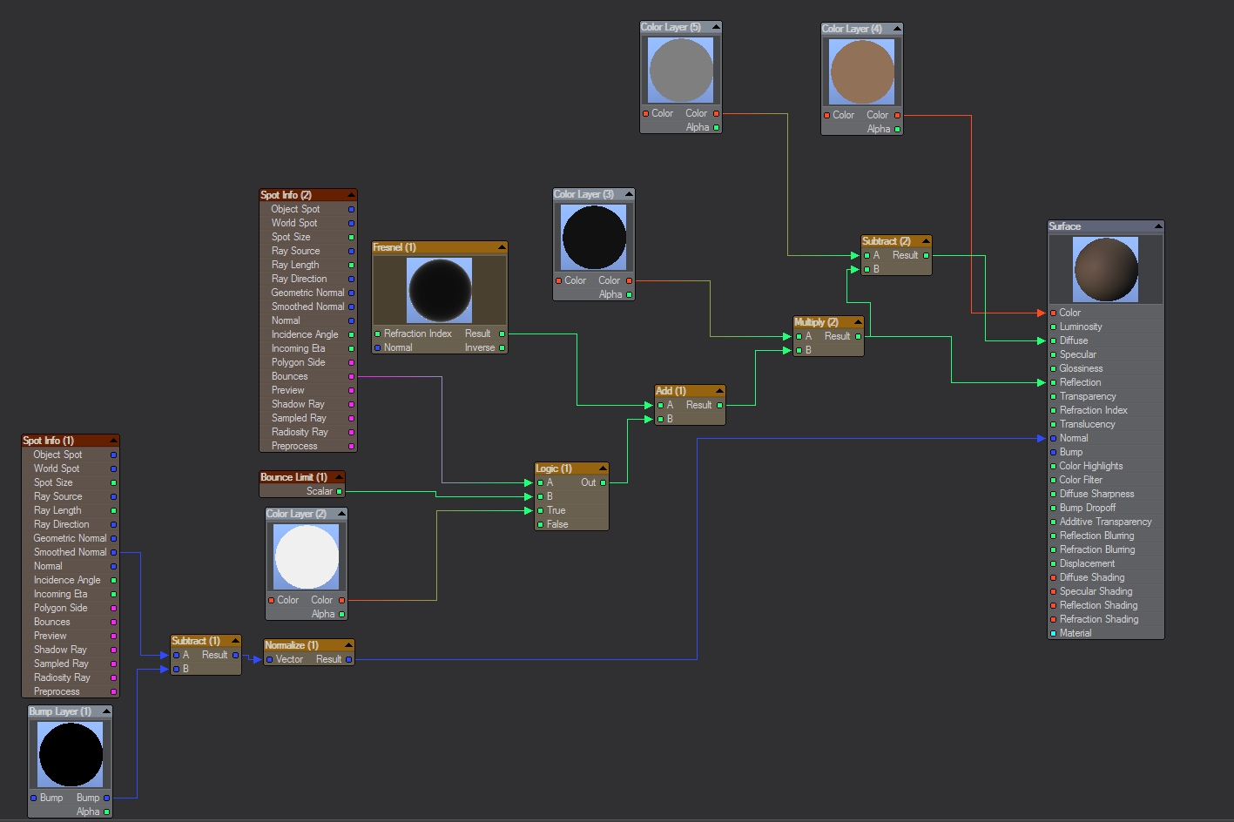The image size is (1234, 822).
Task: Click Inverse output connector on Fresnel (1)
Action: point(502,347)
